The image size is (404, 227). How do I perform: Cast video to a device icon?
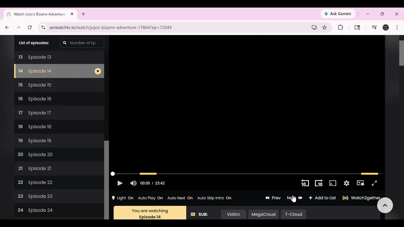coord(333,183)
